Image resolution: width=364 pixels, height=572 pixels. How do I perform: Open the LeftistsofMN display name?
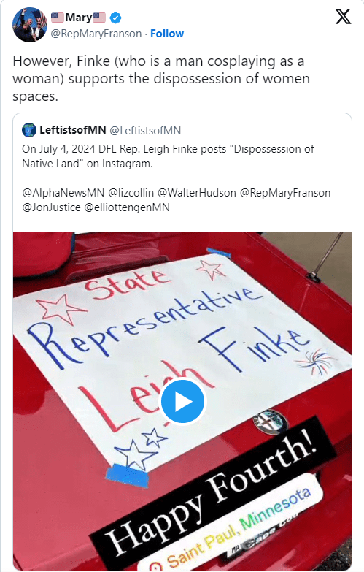click(x=72, y=130)
